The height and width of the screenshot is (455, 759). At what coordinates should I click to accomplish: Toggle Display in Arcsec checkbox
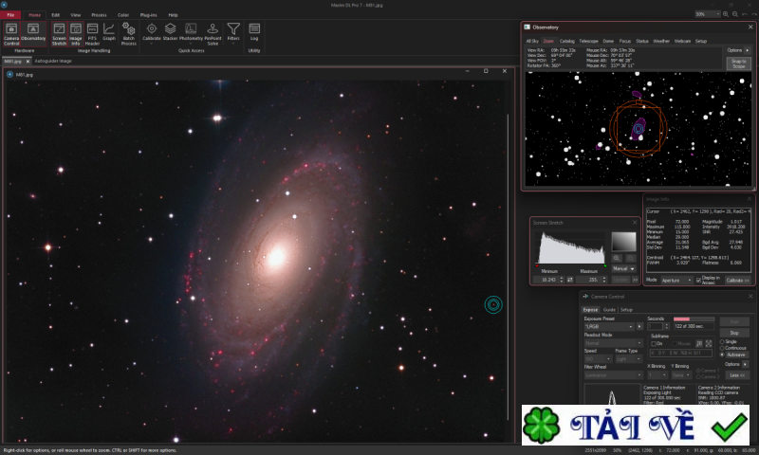(x=699, y=281)
